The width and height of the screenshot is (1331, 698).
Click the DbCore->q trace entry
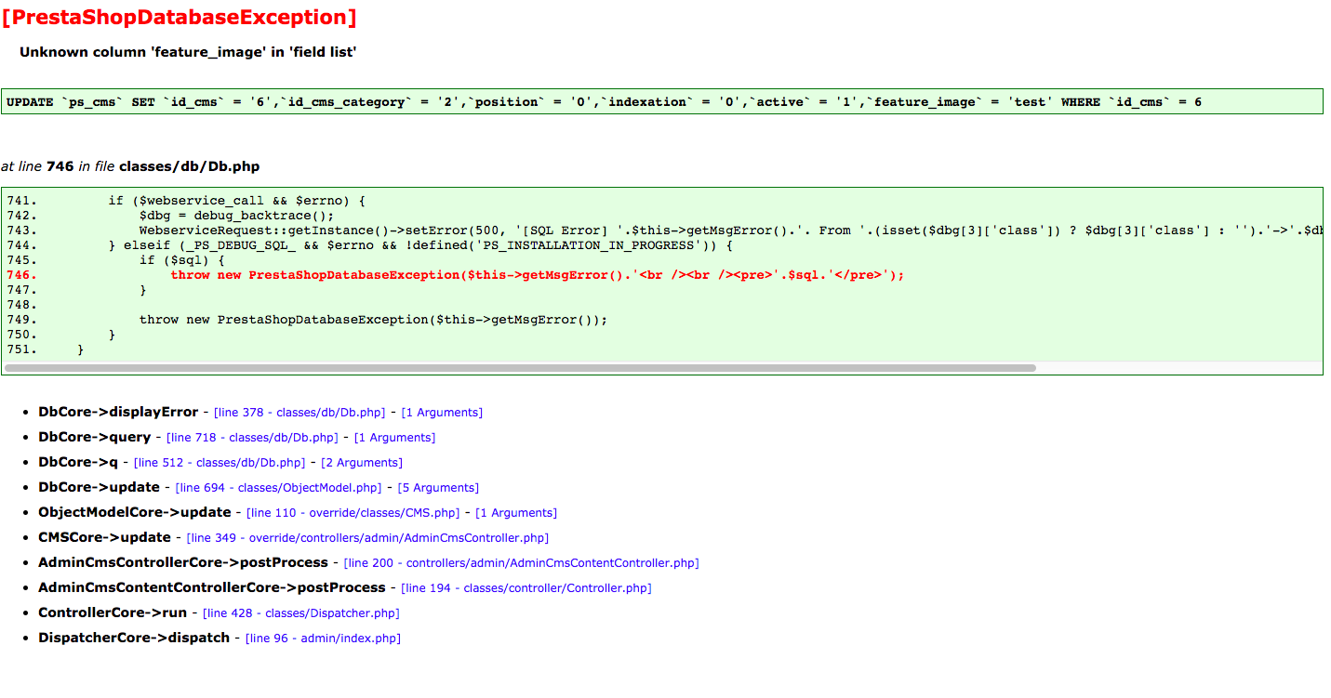click(78, 462)
